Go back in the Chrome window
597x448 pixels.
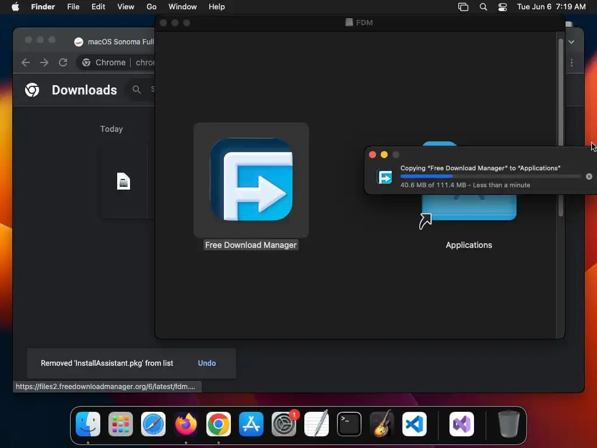26,62
